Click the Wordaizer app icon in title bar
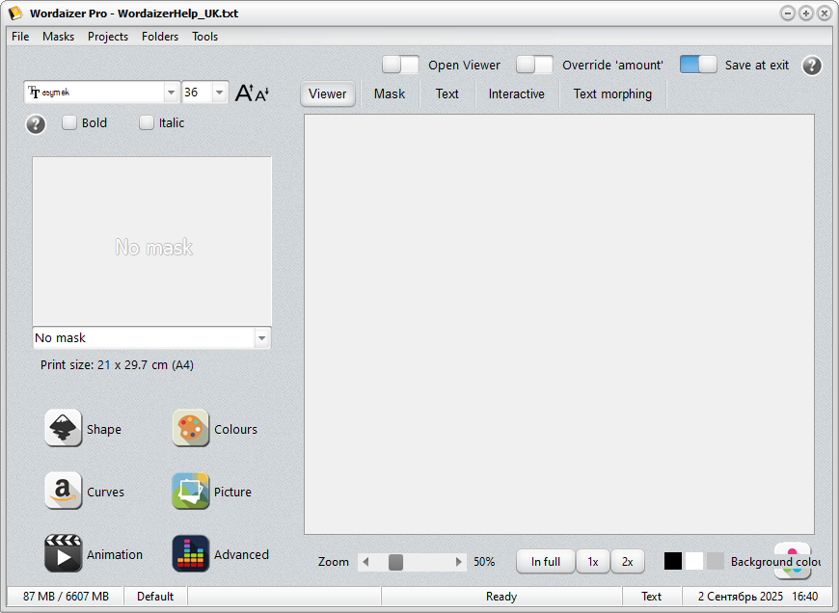 (x=15, y=13)
